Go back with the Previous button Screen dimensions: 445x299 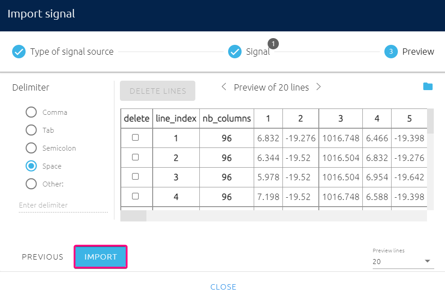coord(43,257)
